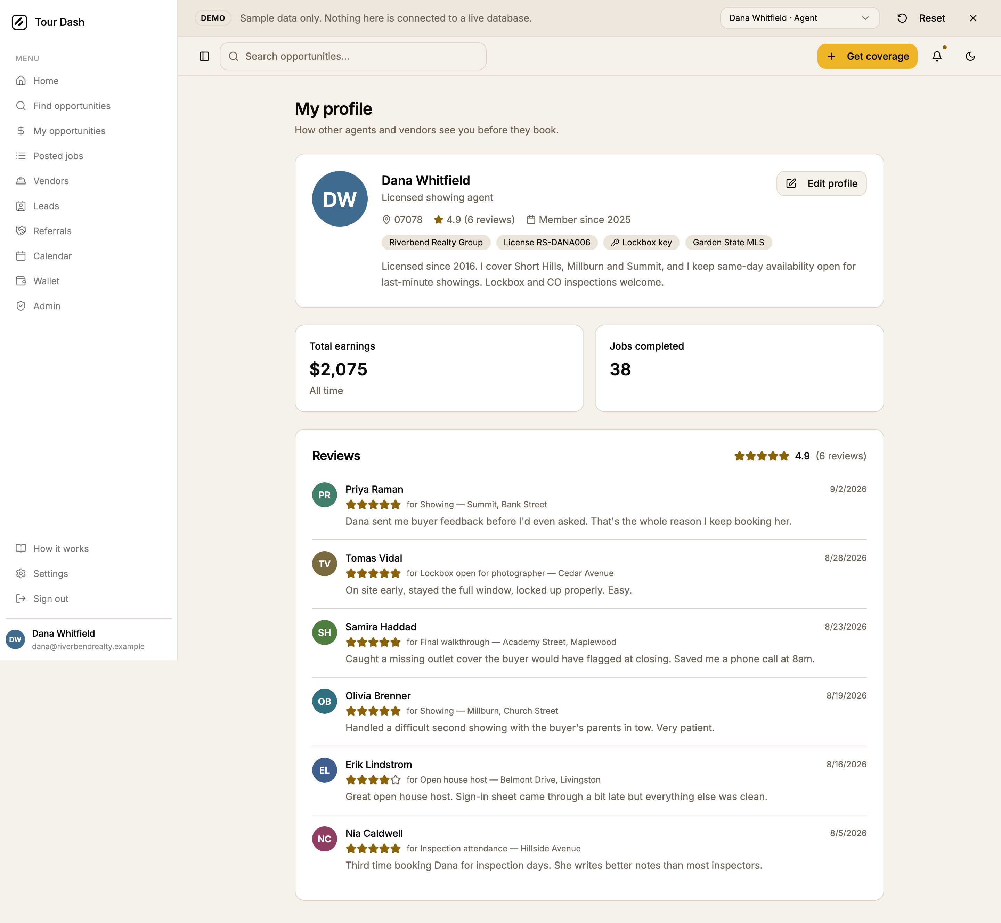1001x923 pixels.
Task: Switch to dark mode moon icon
Action: [970, 56]
